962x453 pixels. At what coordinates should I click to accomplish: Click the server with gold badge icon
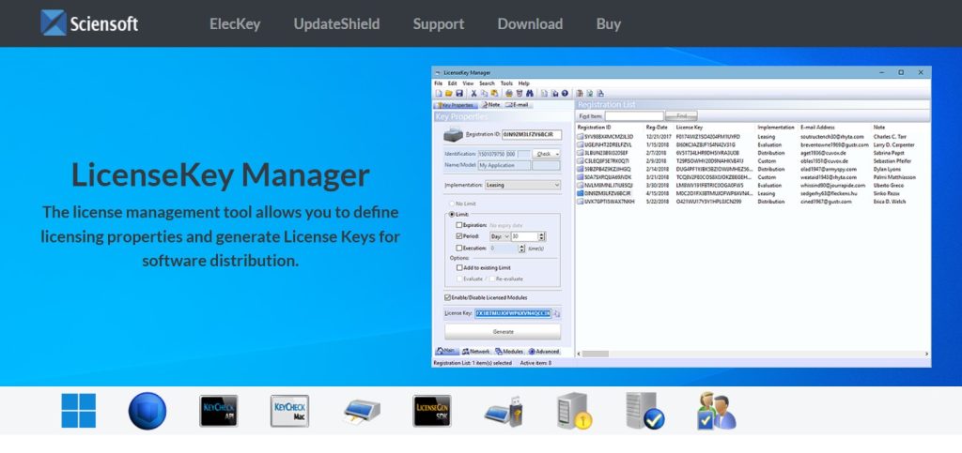click(x=574, y=411)
